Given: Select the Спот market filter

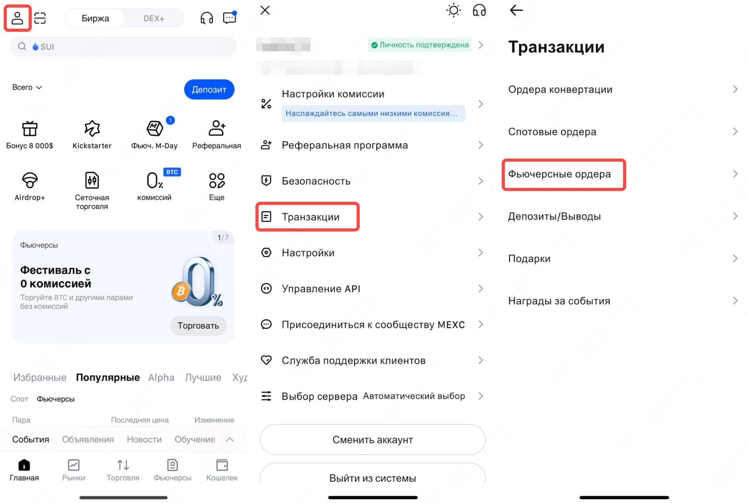Looking at the screenshot, I should 19,399.
